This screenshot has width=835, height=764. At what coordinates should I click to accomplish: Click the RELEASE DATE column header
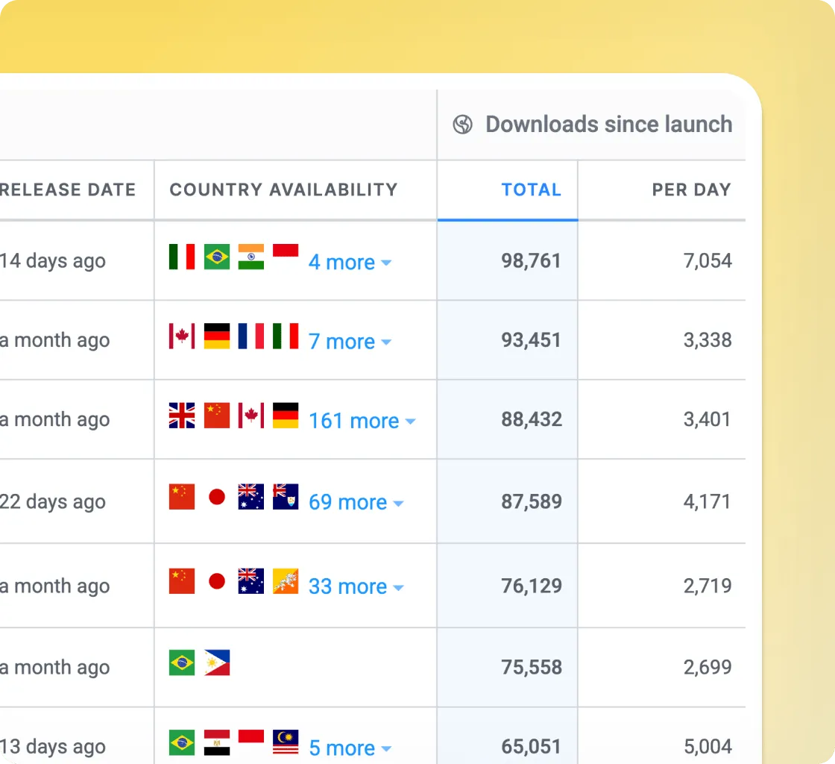pos(68,190)
